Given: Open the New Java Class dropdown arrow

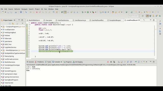Looking at the screenshot, I should coord(108,12).
